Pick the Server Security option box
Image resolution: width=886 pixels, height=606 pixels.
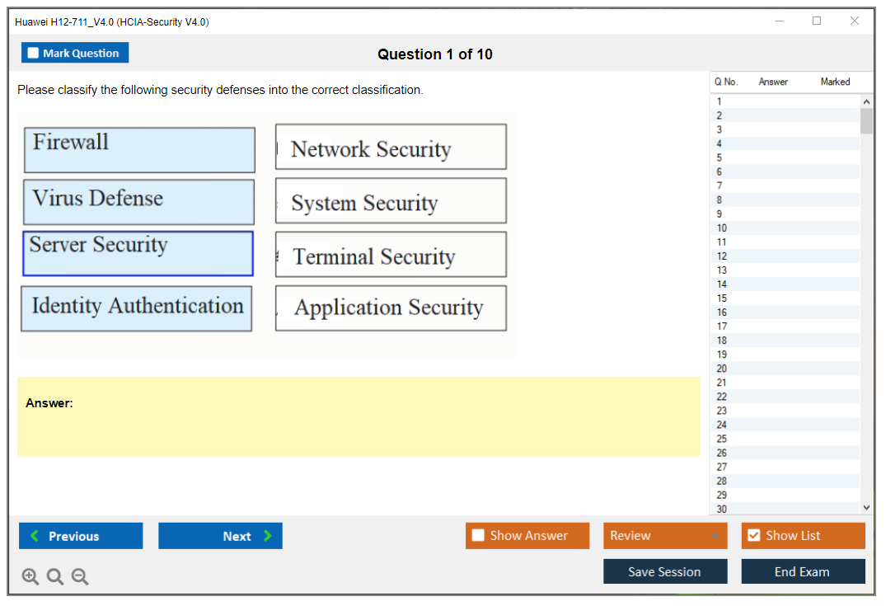click(x=138, y=253)
